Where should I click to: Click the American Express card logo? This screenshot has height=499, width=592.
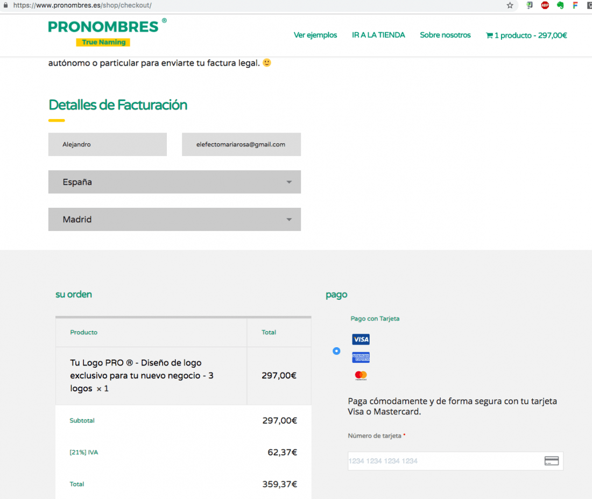pyautogui.click(x=361, y=357)
